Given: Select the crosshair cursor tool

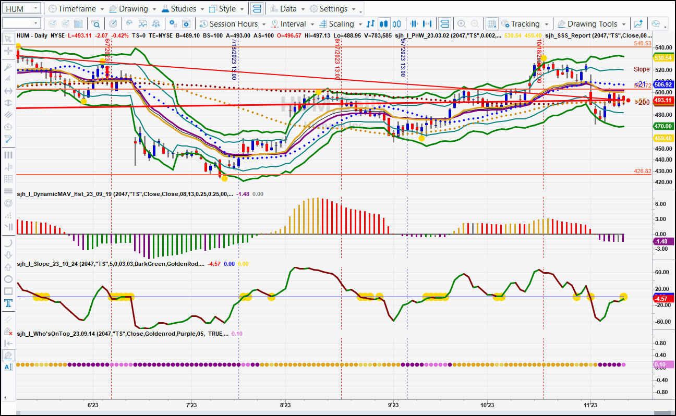Looking at the screenshot, I should (x=8, y=51).
